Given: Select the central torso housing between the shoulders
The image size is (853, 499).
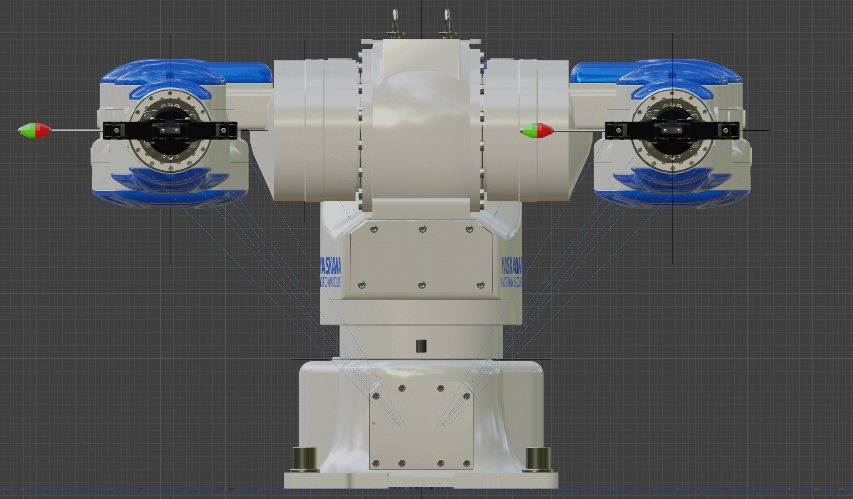Looking at the screenshot, I should (x=421, y=125).
